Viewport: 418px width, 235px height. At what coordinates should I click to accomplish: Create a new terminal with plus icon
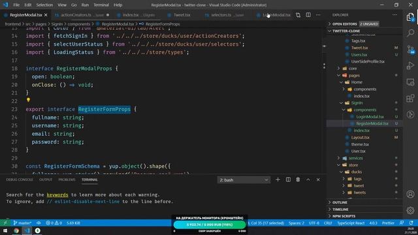coord(278,180)
